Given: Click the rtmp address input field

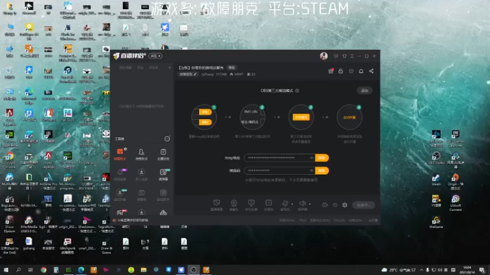Looking at the screenshot, I should click(279, 158).
